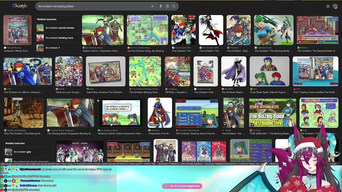Open My Fire Emblem Blog map screenshot
The width and height of the screenshot is (342, 192).
(147, 30)
